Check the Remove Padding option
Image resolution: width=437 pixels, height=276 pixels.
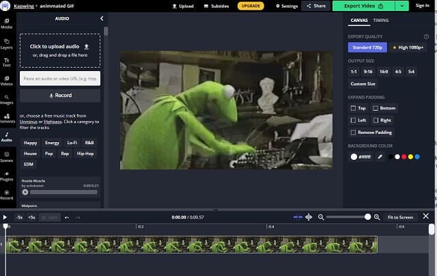[x=353, y=133]
